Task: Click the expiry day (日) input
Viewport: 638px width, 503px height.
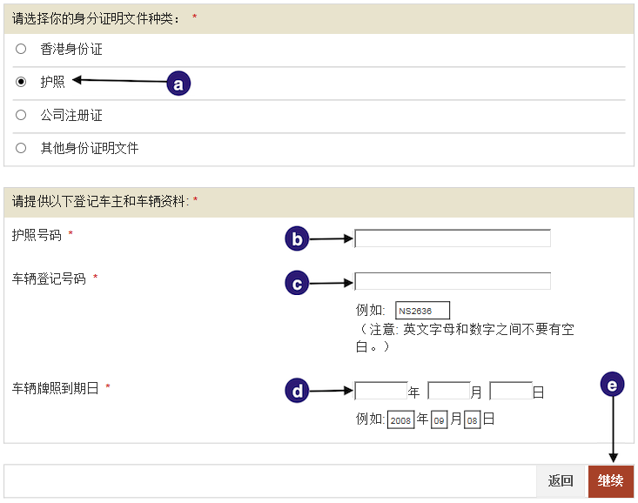Action: pos(511,391)
